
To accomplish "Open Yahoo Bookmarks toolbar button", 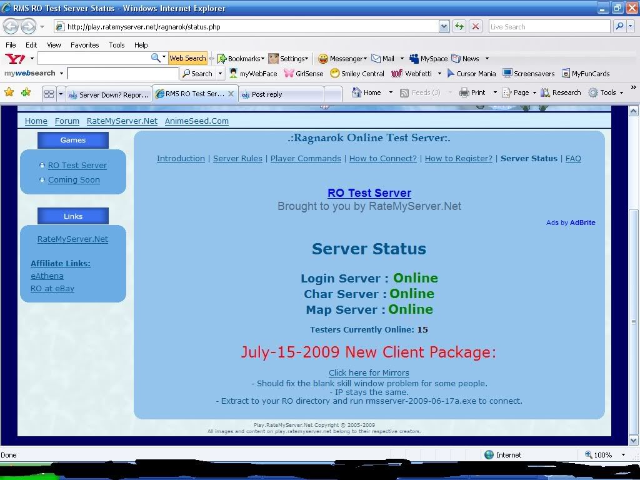I will tap(241, 59).
